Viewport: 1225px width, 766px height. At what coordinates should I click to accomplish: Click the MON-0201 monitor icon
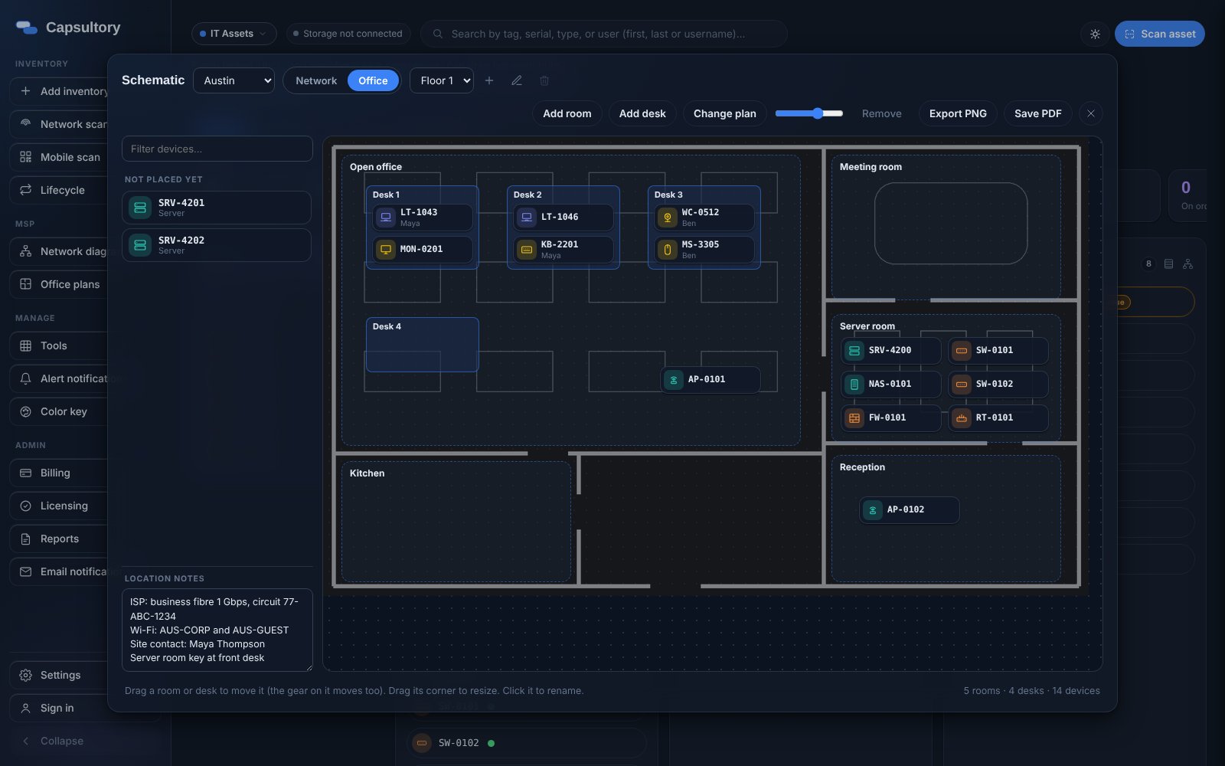(x=386, y=250)
